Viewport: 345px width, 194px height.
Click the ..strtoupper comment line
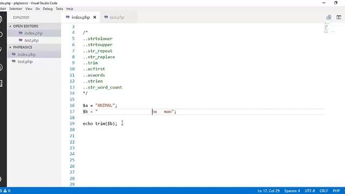tap(98, 45)
